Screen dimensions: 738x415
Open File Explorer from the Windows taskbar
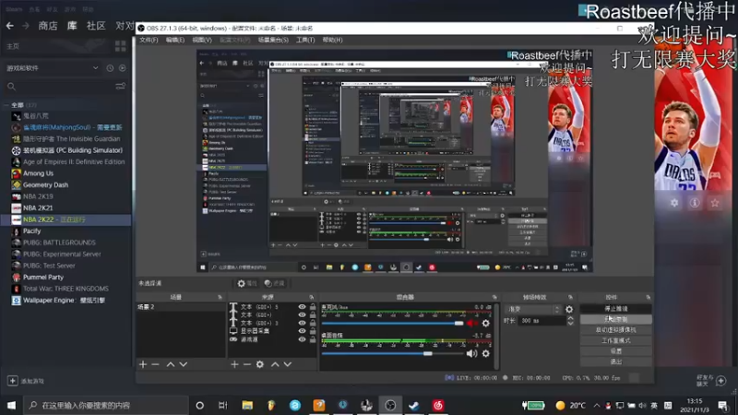click(247, 405)
